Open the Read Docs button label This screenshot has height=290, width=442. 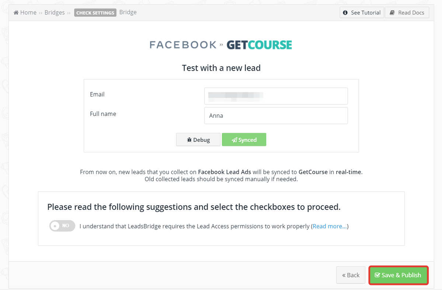411,13
